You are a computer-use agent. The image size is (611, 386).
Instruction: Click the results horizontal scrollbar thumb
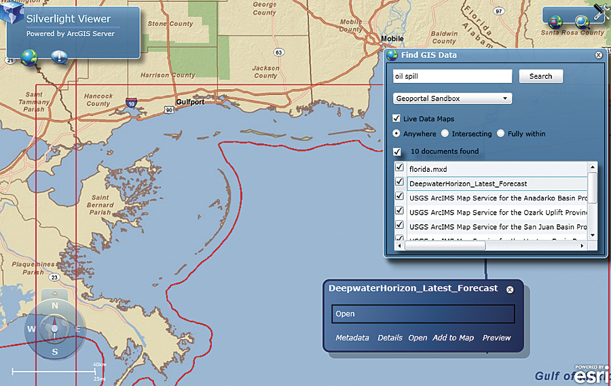coord(445,245)
